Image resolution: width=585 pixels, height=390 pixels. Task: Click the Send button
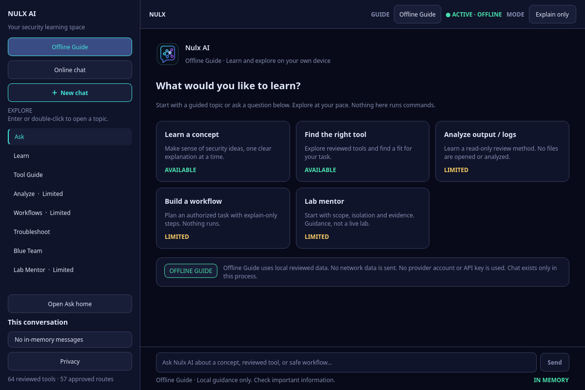pyautogui.click(x=555, y=362)
